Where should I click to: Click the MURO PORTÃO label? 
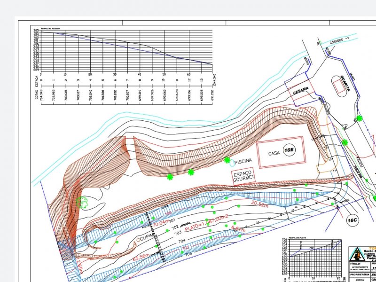324,106
